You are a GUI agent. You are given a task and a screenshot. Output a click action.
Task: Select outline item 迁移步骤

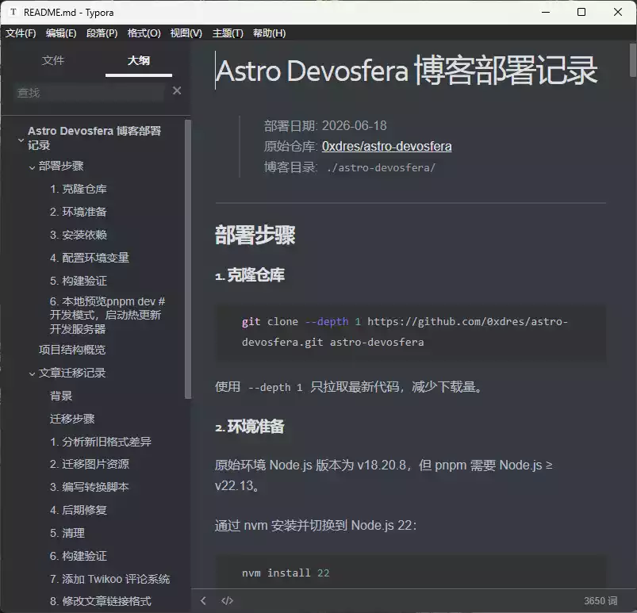pyautogui.click(x=72, y=419)
